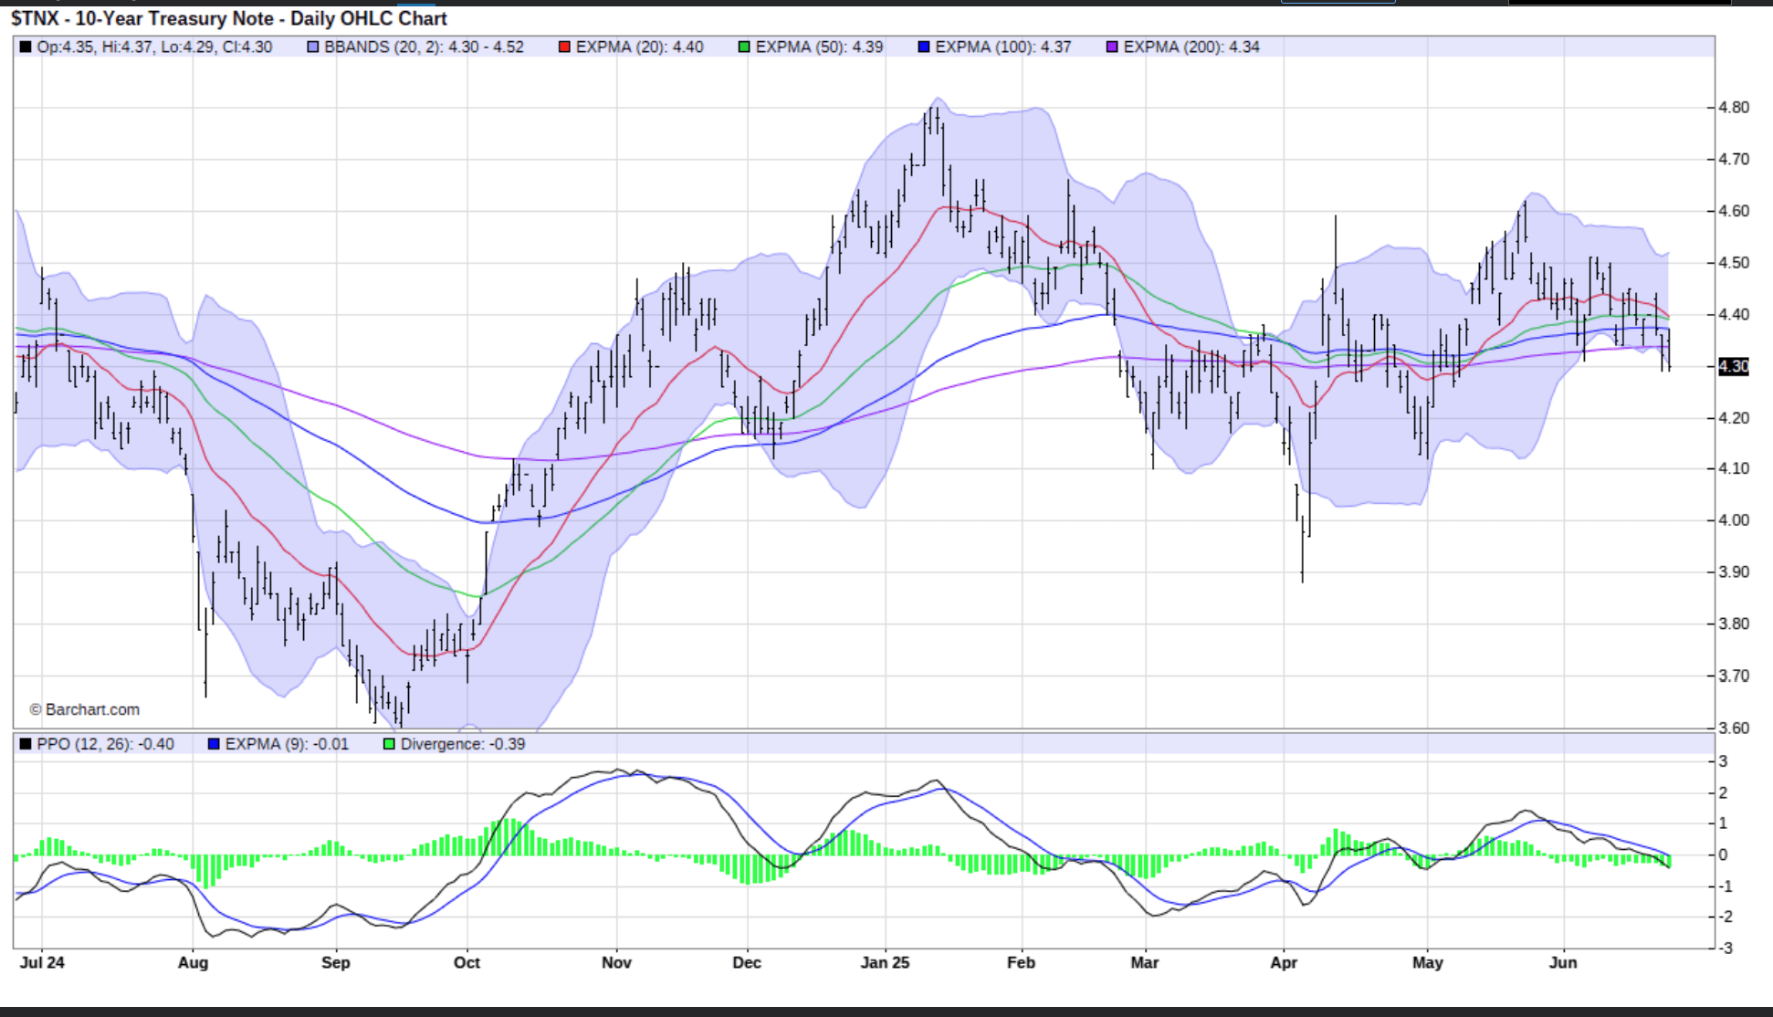The height and width of the screenshot is (1017, 1773).
Task: Click the Divergence: -0.39 legend text
Action: (463, 744)
